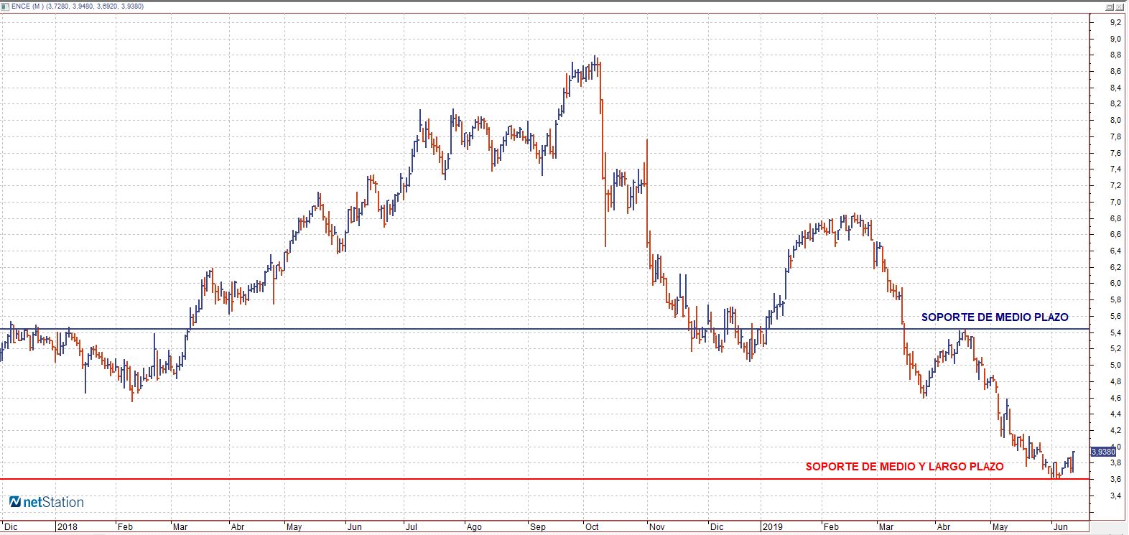Click the Jul month label on time axis
1129x535 pixels.
(411, 526)
